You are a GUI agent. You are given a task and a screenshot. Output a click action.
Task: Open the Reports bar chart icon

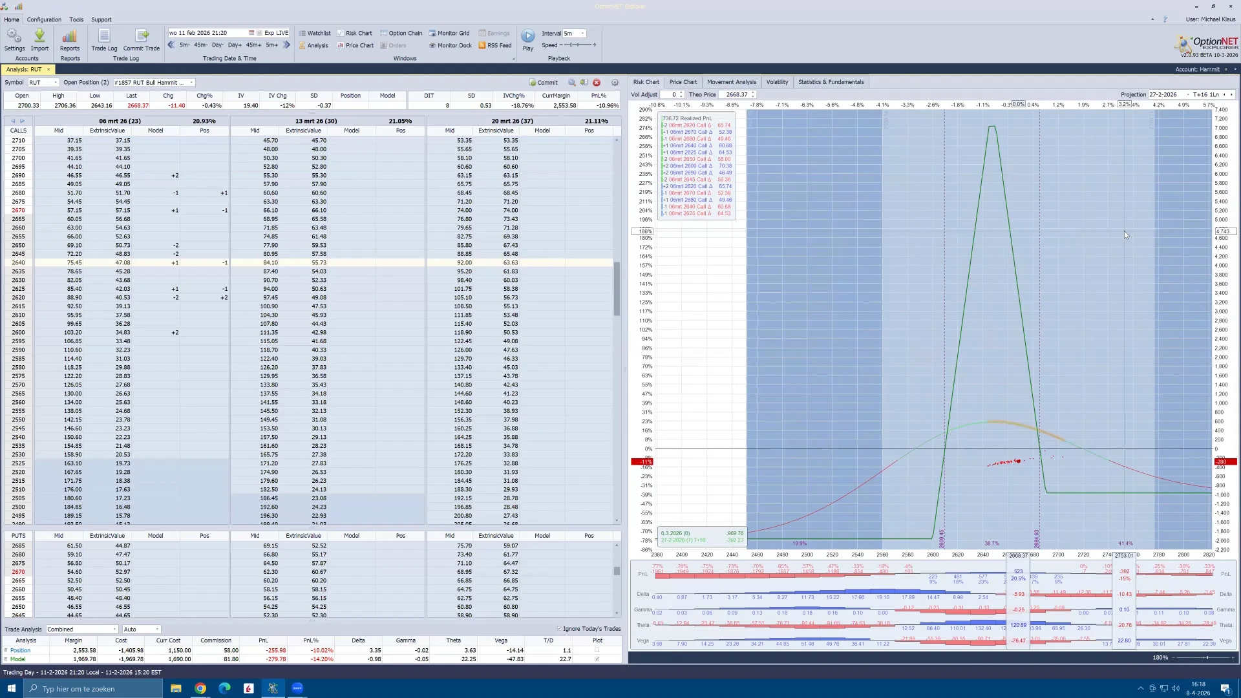[x=70, y=39]
